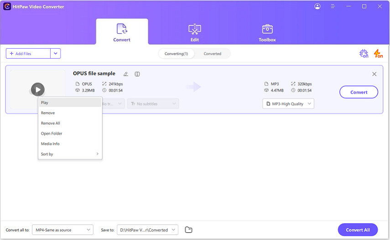The height and width of the screenshot is (240, 390).
Task: Expand the Sort by submenu
Action: click(x=70, y=154)
